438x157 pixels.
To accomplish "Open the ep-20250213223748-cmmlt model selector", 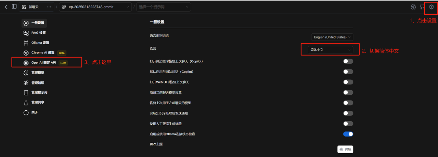I will 95,7.
